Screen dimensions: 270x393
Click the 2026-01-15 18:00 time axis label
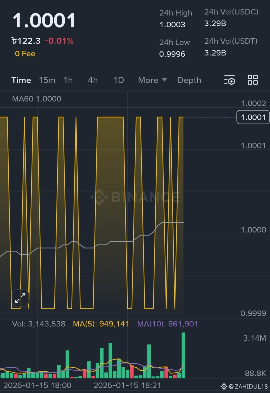(37, 385)
